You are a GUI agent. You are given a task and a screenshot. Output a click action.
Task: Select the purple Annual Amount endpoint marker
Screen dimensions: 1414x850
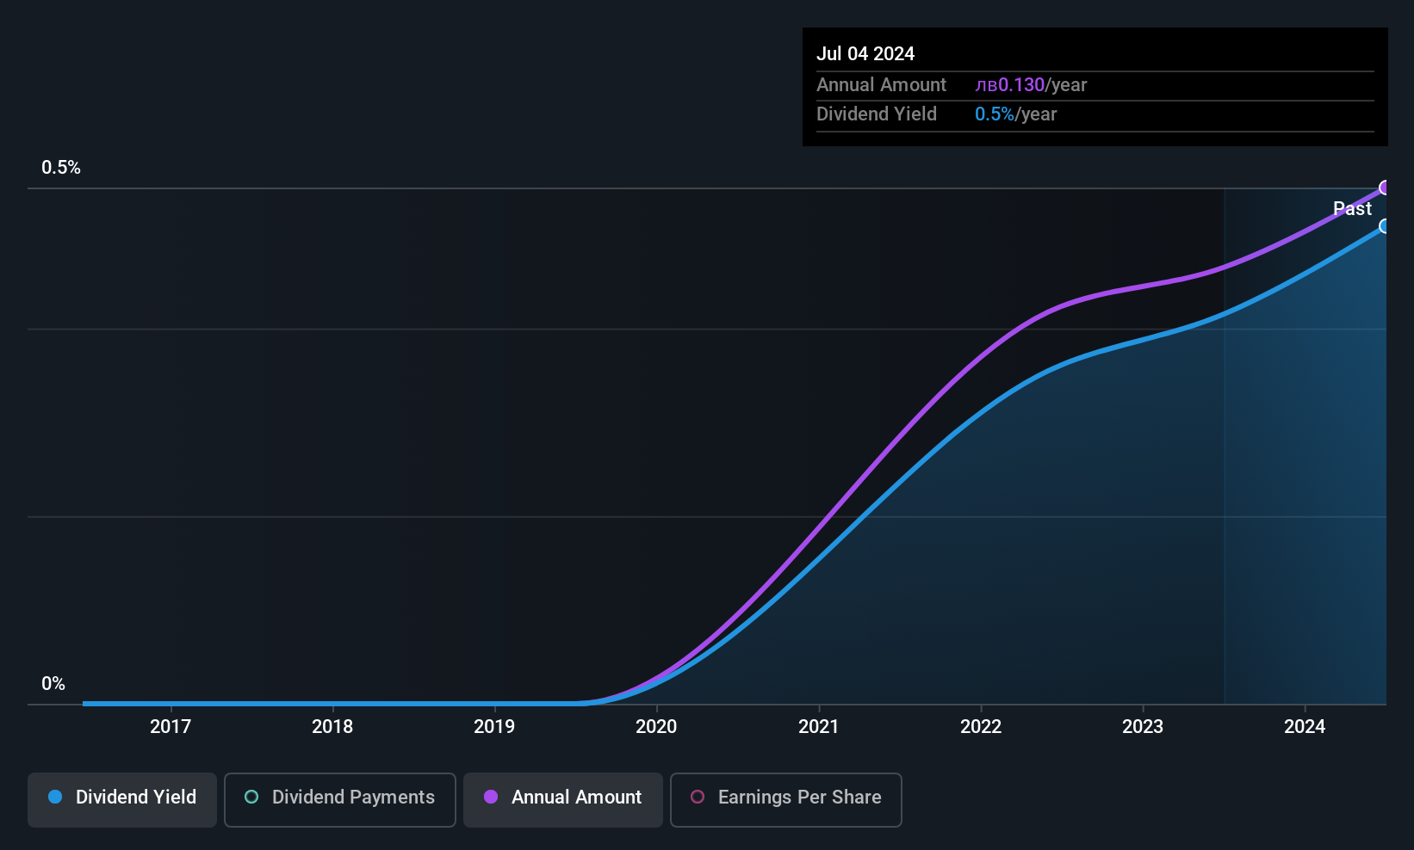1385,188
